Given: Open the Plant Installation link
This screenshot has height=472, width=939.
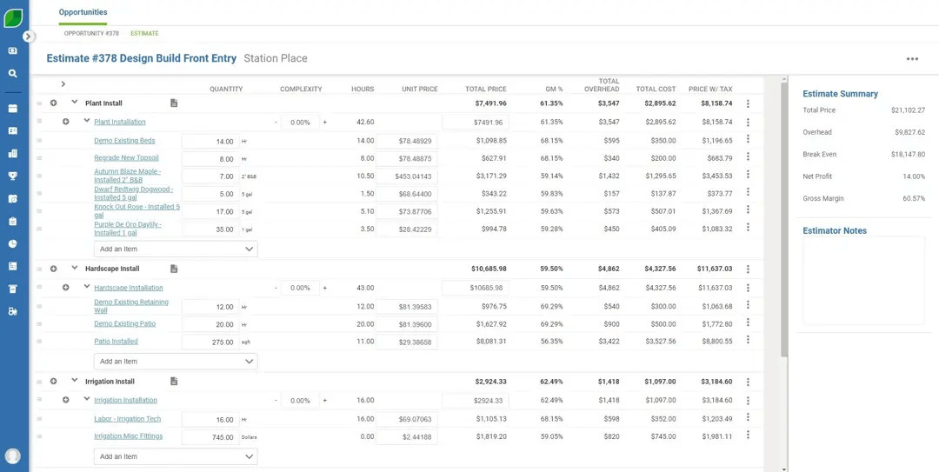Looking at the screenshot, I should (x=120, y=122).
